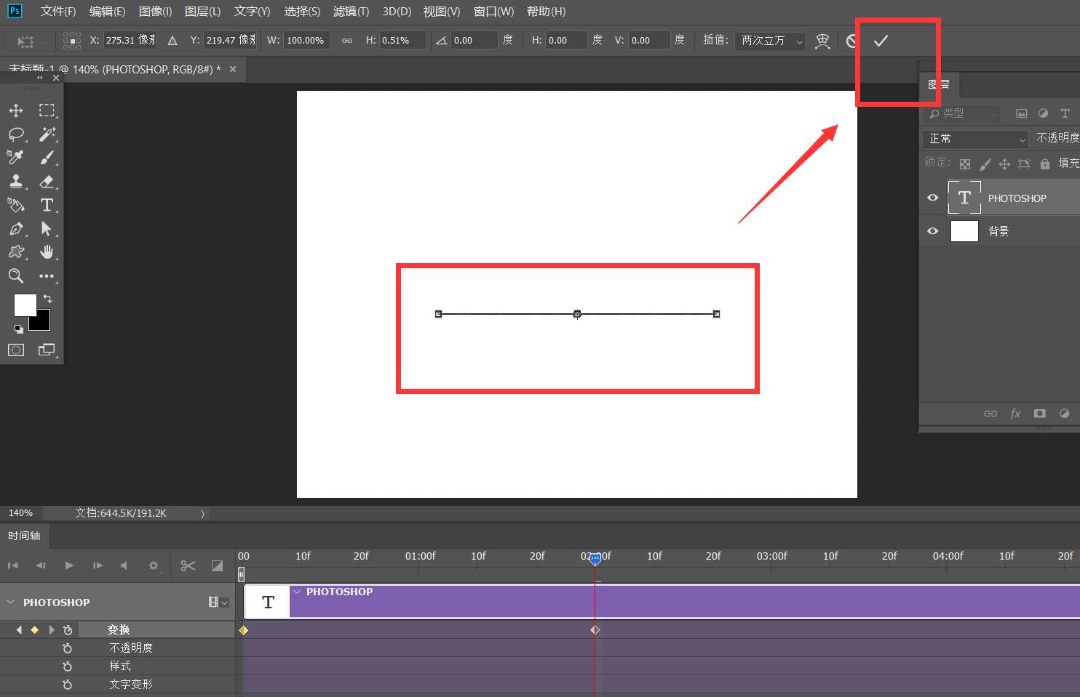Select the Horizontal Type tool
1080x697 pixels.
(x=47, y=206)
